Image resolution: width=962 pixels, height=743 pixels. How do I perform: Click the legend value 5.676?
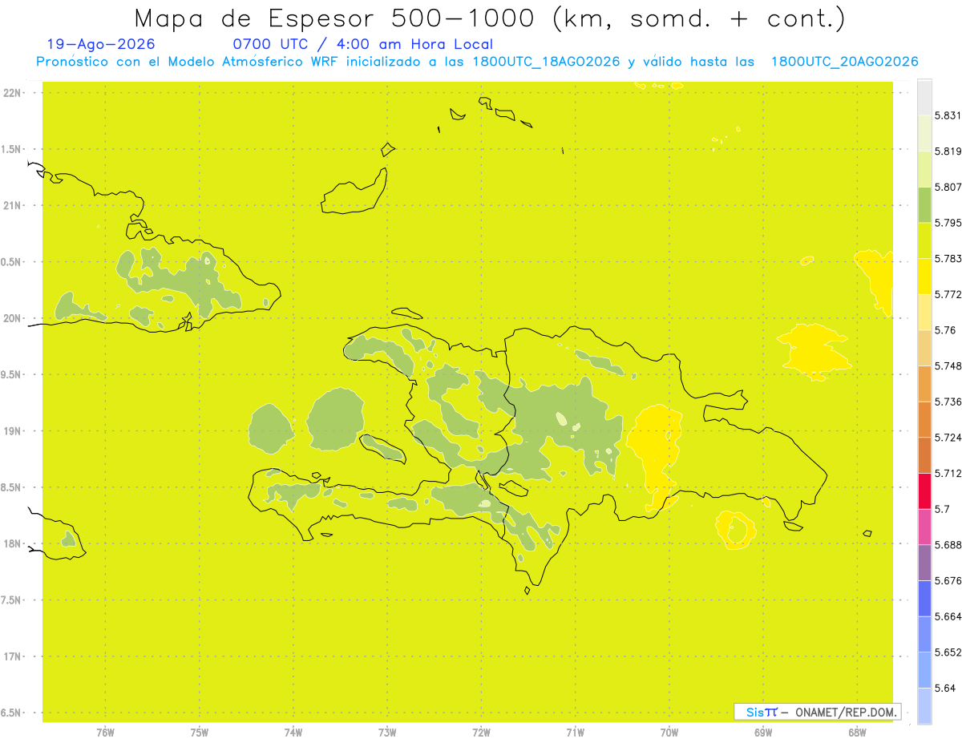pyautogui.click(x=948, y=580)
